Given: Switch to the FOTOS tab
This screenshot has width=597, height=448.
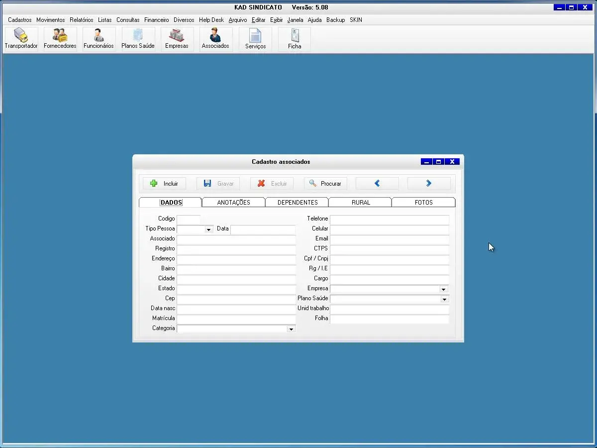Looking at the screenshot, I should [424, 203].
